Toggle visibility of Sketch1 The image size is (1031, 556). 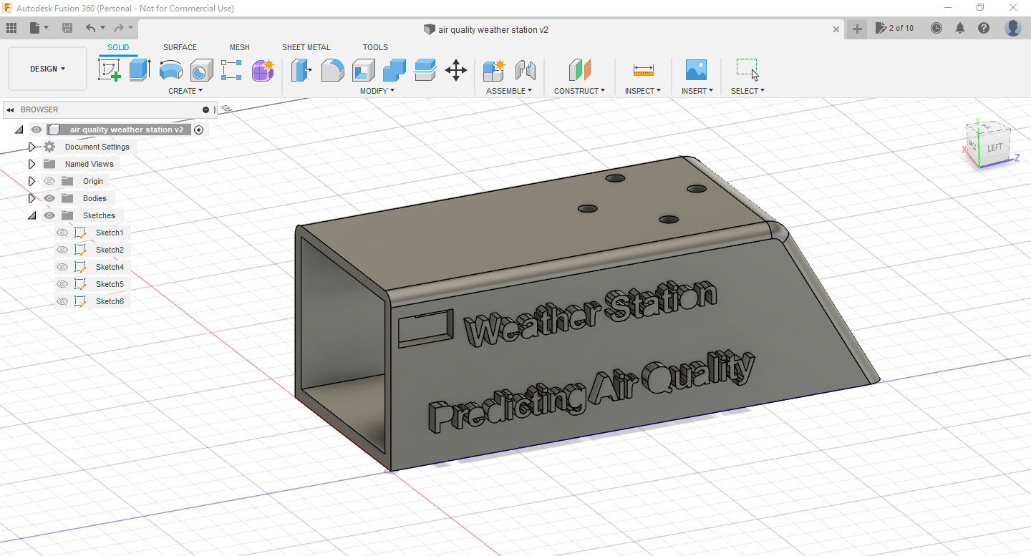(62, 232)
